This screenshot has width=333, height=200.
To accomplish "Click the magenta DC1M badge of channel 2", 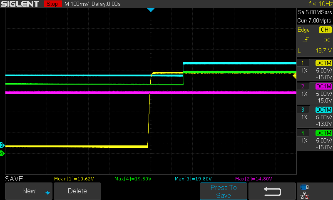I will [x=324, y=86].
